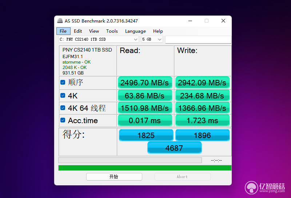Click the 4K 64 thread read result 1510.98 MB/s

145,108
